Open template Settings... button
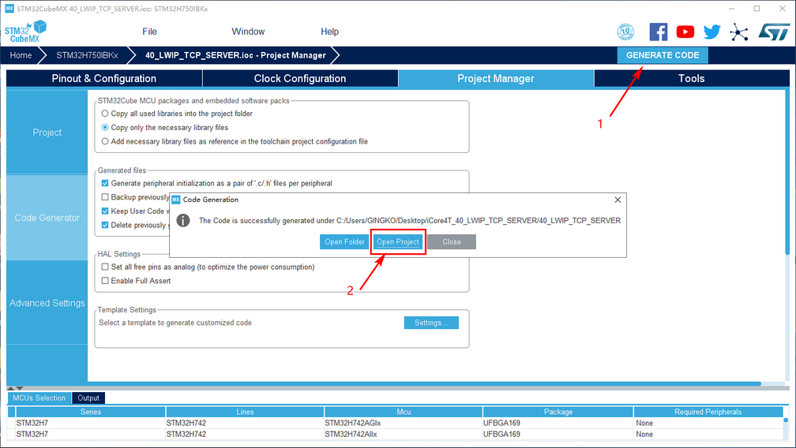 coord(431,323)
